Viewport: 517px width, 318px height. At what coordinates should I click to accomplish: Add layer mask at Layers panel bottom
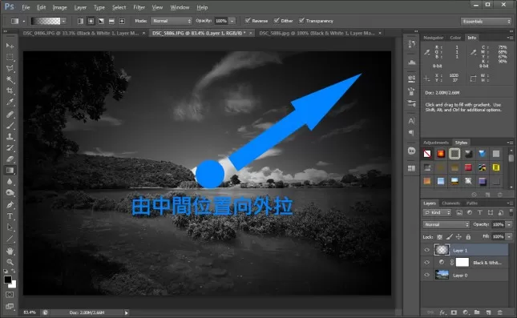click(454, 312)
